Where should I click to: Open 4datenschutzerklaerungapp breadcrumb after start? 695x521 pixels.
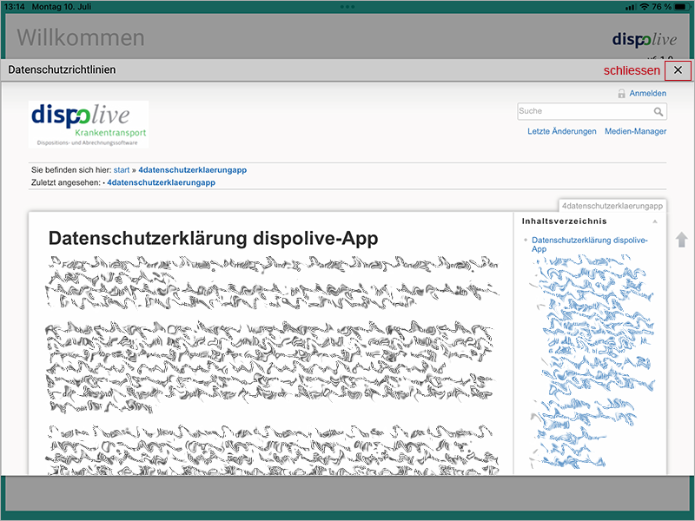192,170
